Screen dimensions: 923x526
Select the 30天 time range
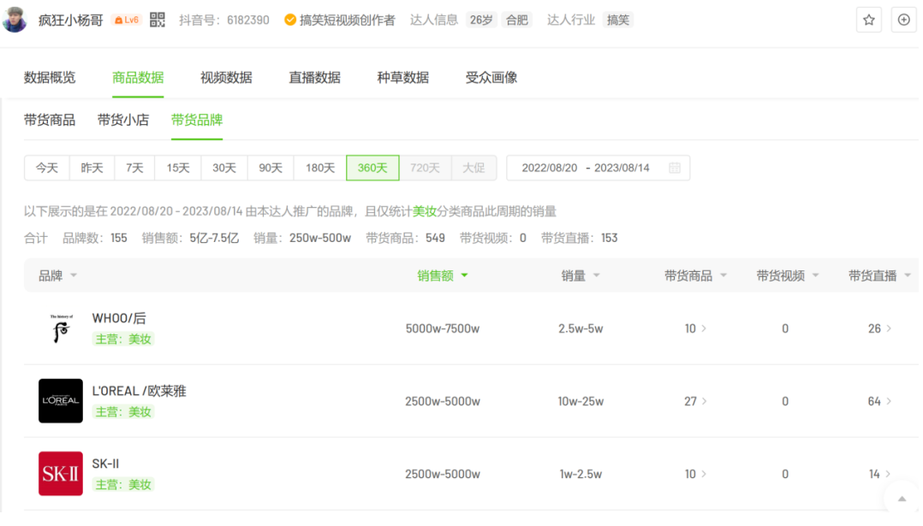click(x=224, y=168)
